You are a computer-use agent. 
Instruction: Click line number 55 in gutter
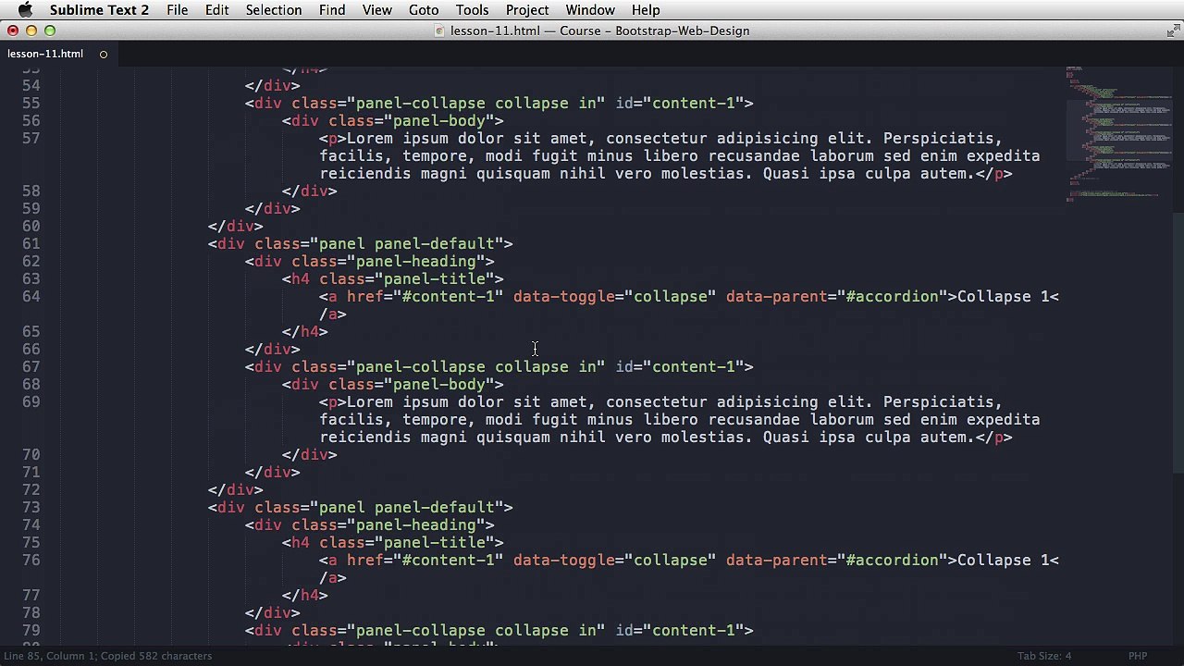click(31, 104)
